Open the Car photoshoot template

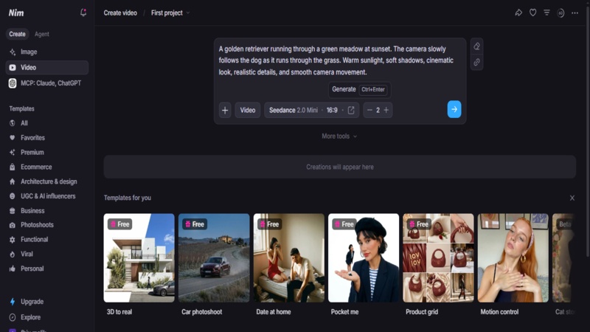214,257
